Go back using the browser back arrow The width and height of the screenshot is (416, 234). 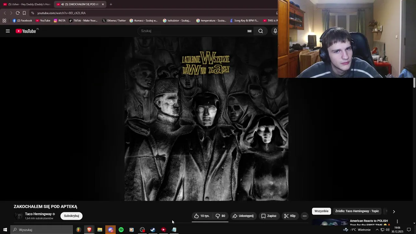tap(5, 13)
